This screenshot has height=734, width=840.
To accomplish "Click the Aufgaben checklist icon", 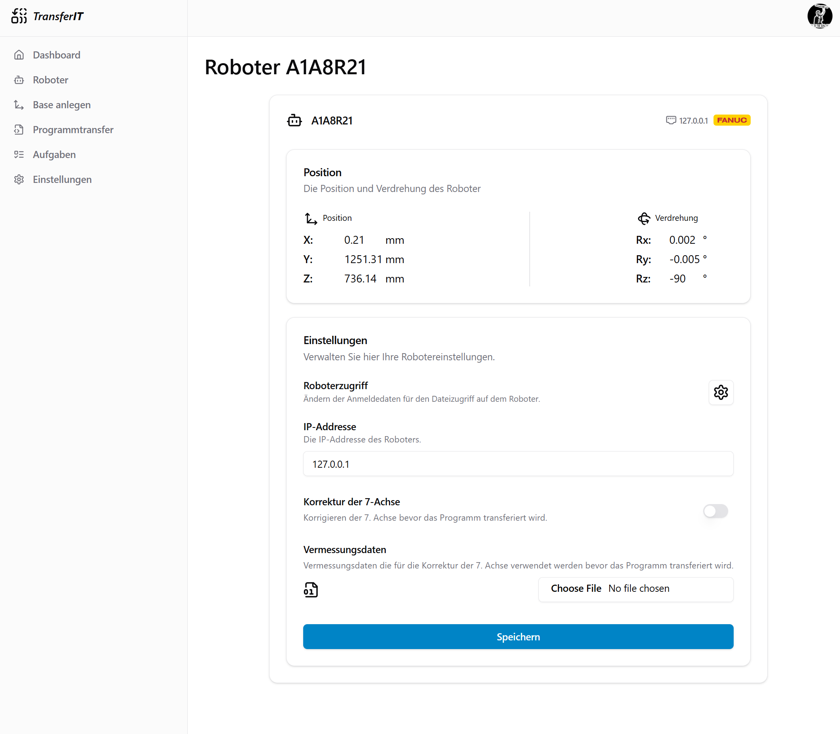I will pyautogui.click(x=19, y=154).
